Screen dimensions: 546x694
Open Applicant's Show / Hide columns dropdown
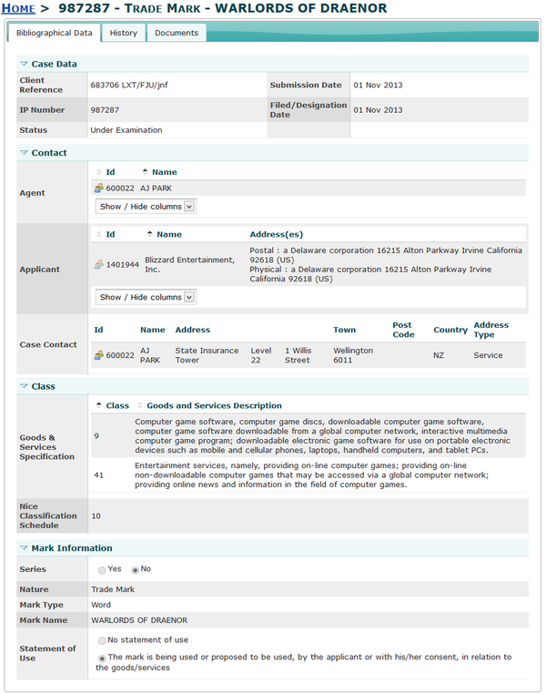(146, 297)
